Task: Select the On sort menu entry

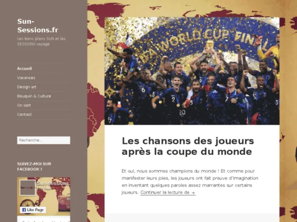Action: pos(24,105)
